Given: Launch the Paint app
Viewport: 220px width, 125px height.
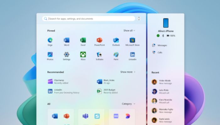Looking at the screenshot, I should point(116,56).
